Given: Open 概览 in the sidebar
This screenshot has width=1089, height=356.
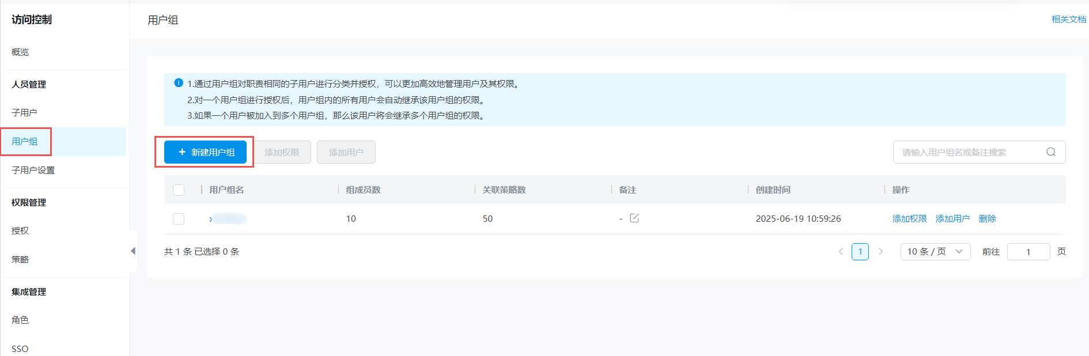Looking at the screenshot, I should click(20, 52).
